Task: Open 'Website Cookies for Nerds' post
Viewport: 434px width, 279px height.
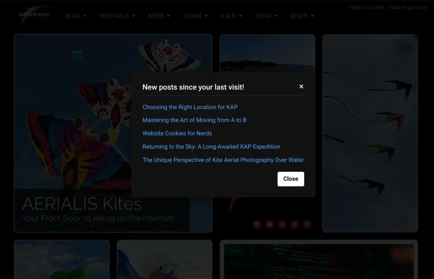Action: click(177, 133)
